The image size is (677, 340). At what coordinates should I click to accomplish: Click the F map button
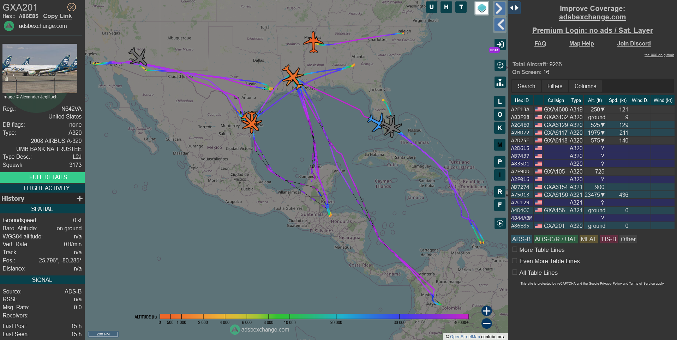[x=500, y=205]
